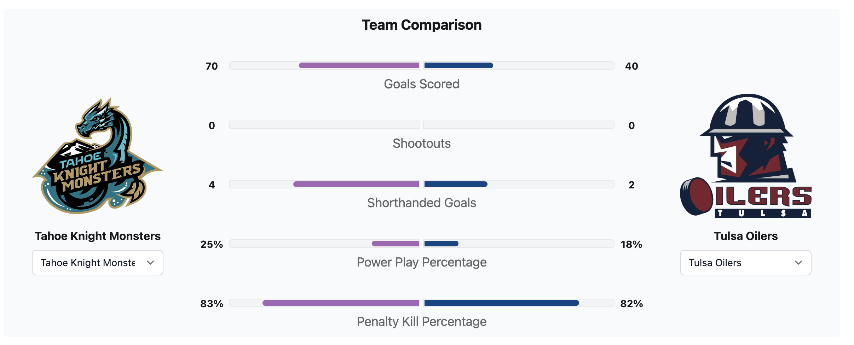Screen dimensions: 854x345
Task: Click the Power Play Percentage label
Action: (422, 262)
